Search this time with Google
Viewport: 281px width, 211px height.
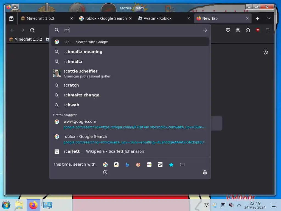tap(105, 165)
